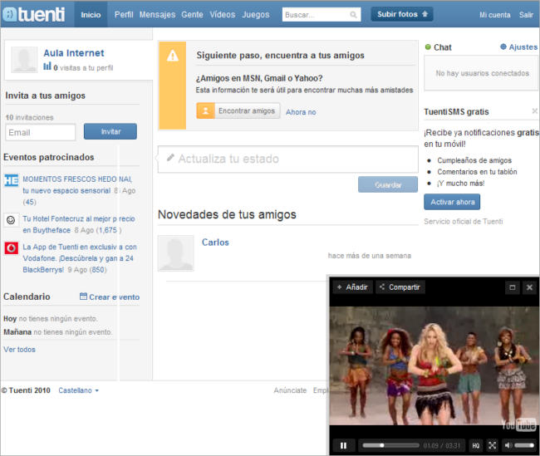Viewport: 540px width, 456px height.
Task: Click the Email invitation field
Action: [x=41, y=132]
